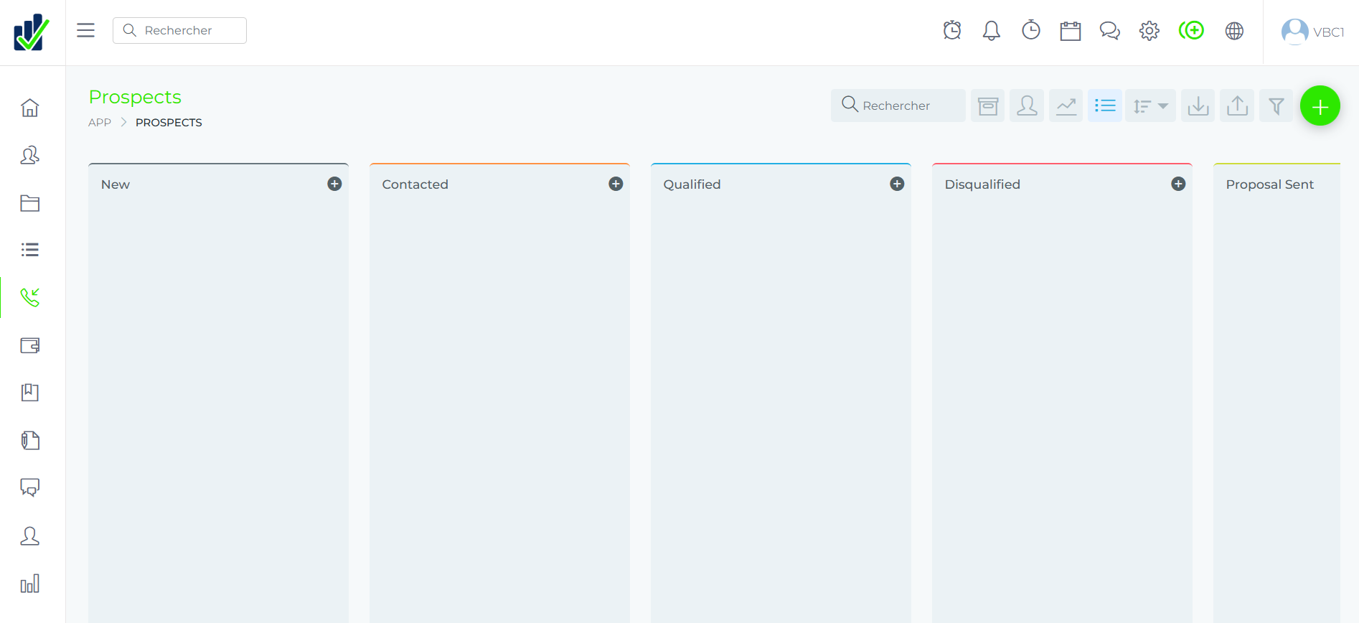This screenshot has width=1359, height=623.
Task: Open the timer stopwatch icon
Action: point(1031,30)
